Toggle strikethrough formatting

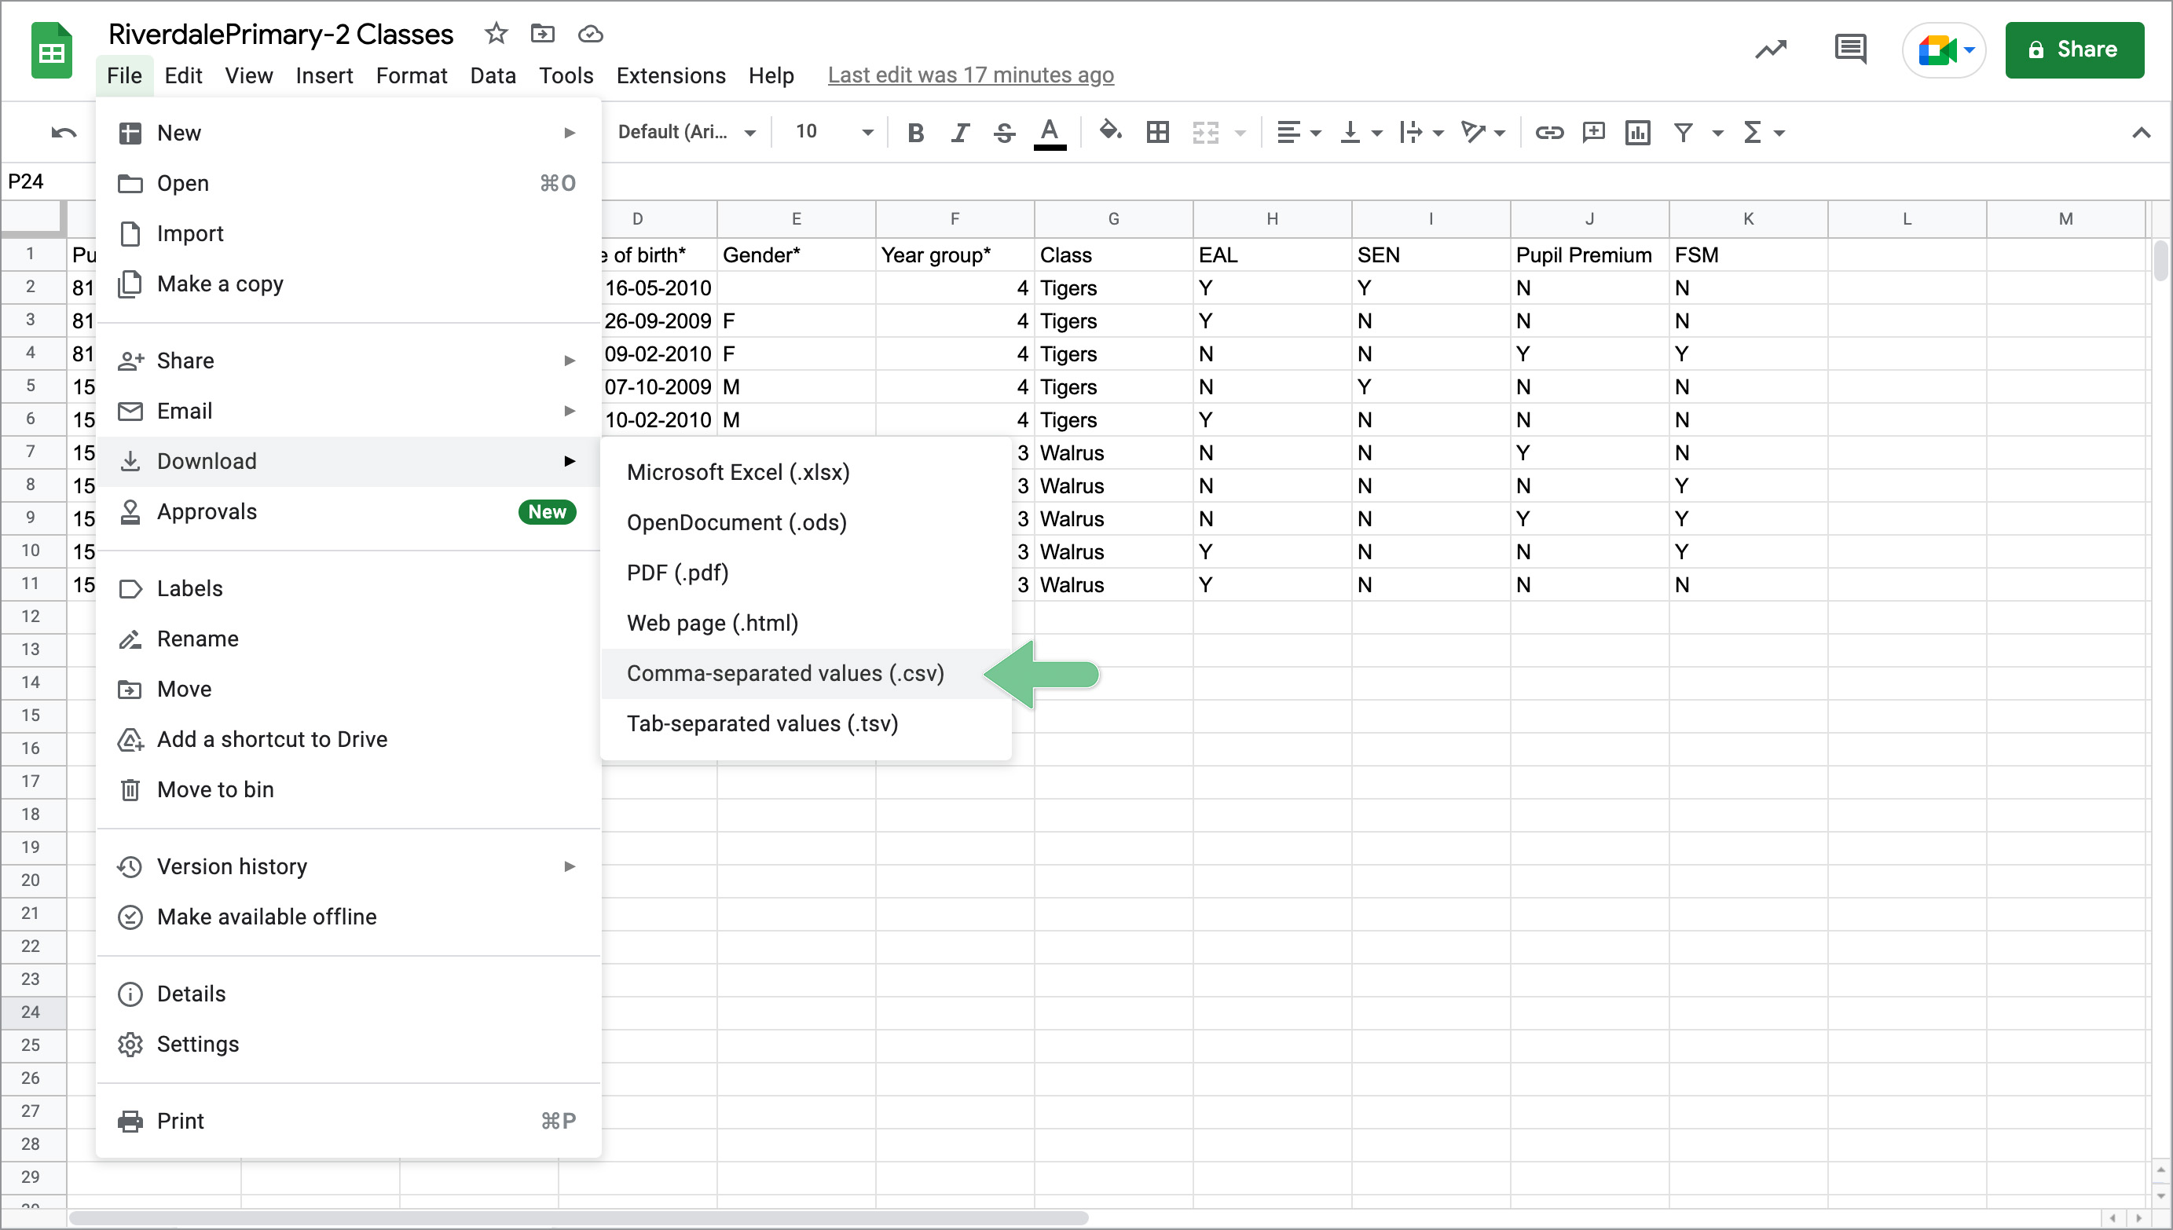[1004, 133]
